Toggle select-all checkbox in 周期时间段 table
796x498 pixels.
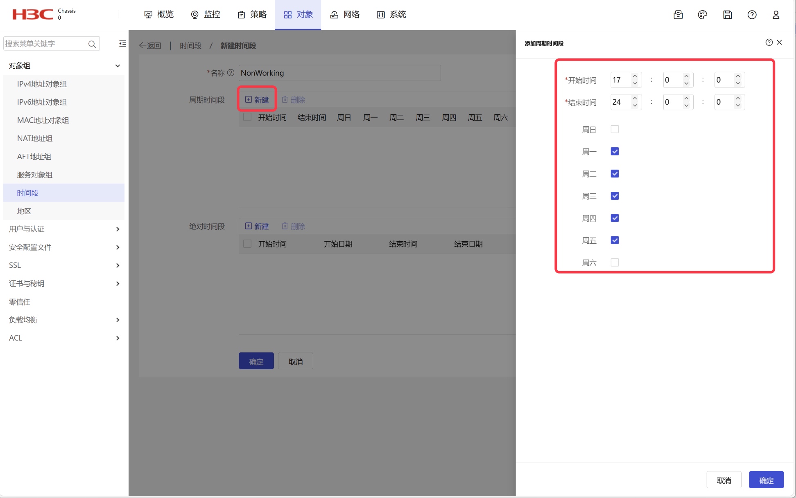coord(247,117)
